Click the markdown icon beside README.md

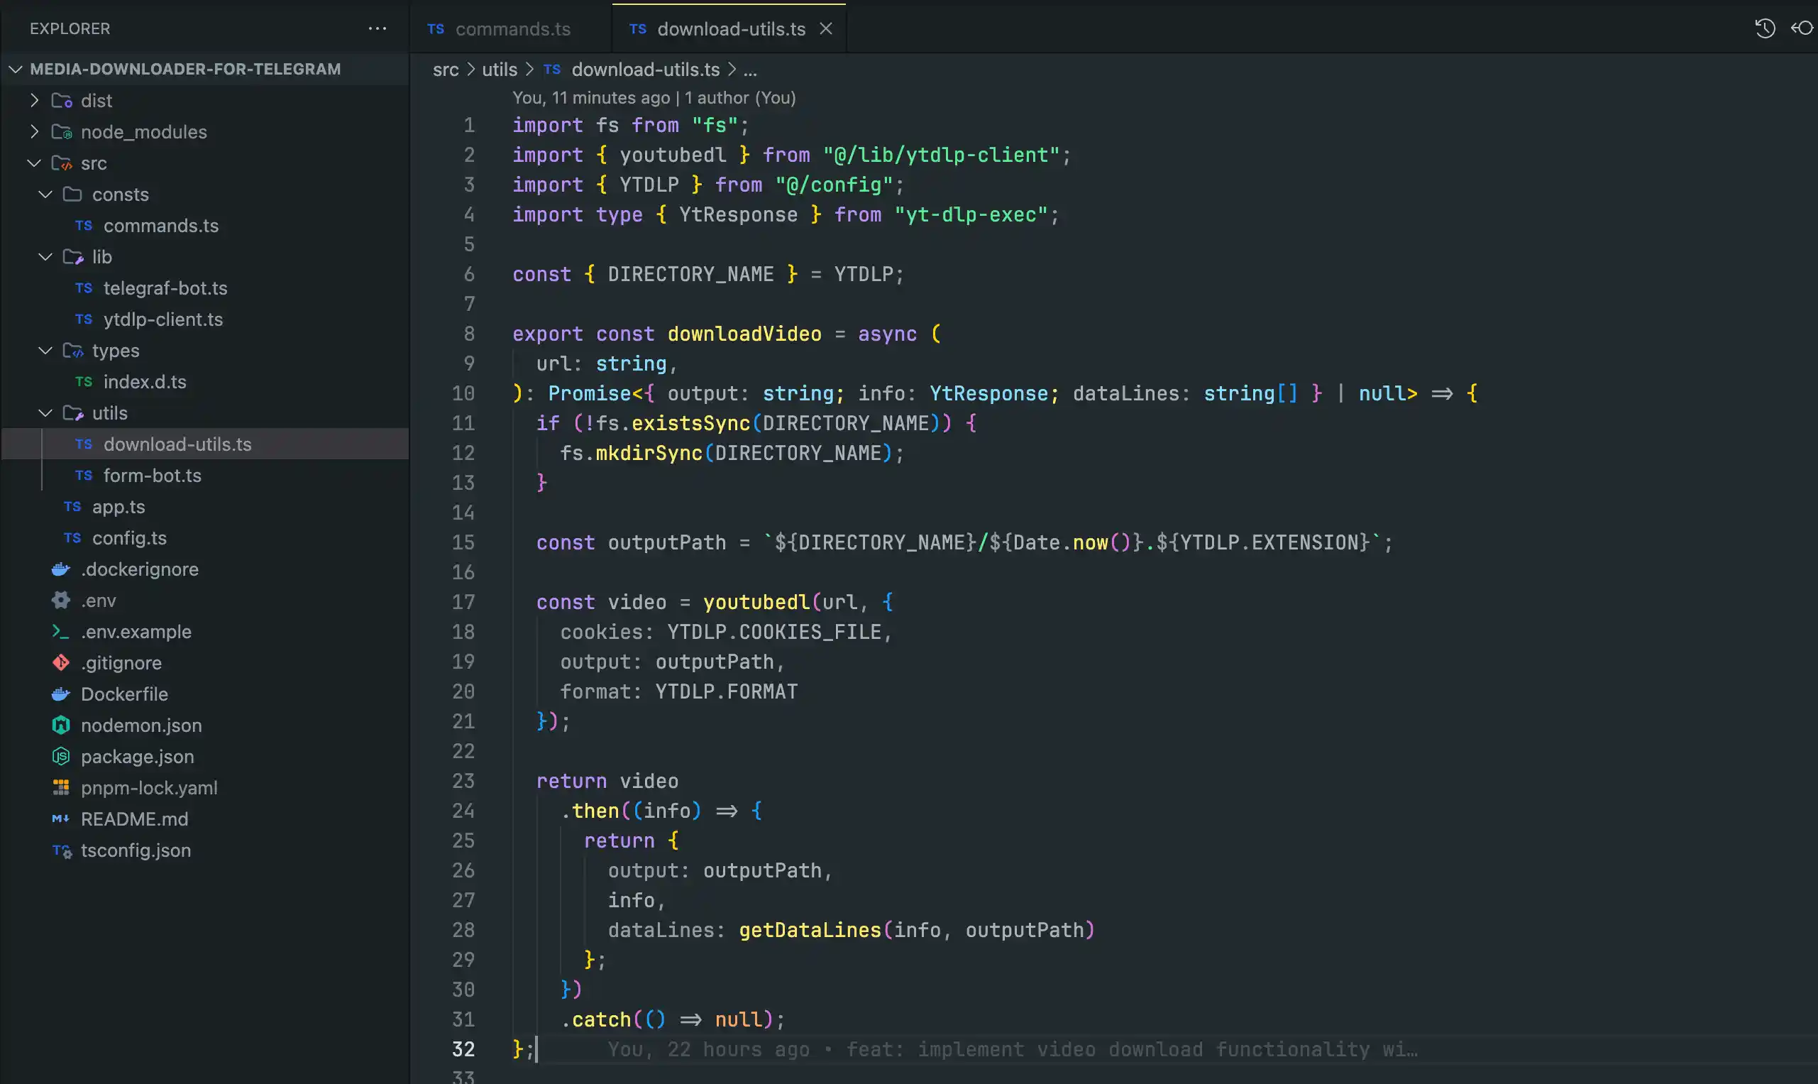(60, 819)
